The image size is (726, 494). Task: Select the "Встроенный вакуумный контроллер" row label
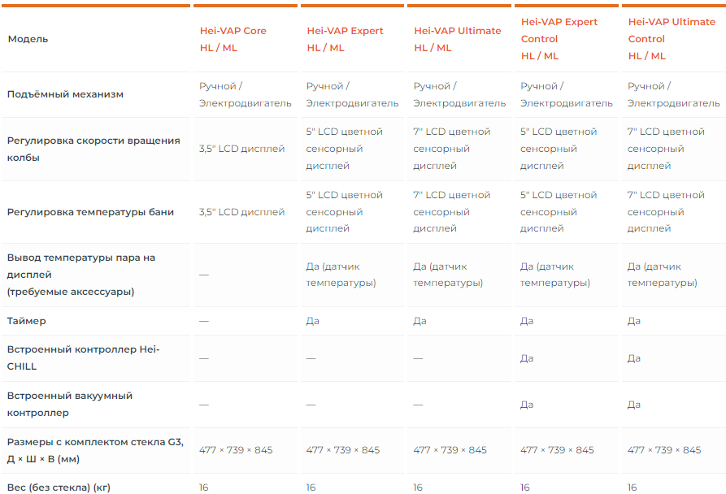pos(69,404)
